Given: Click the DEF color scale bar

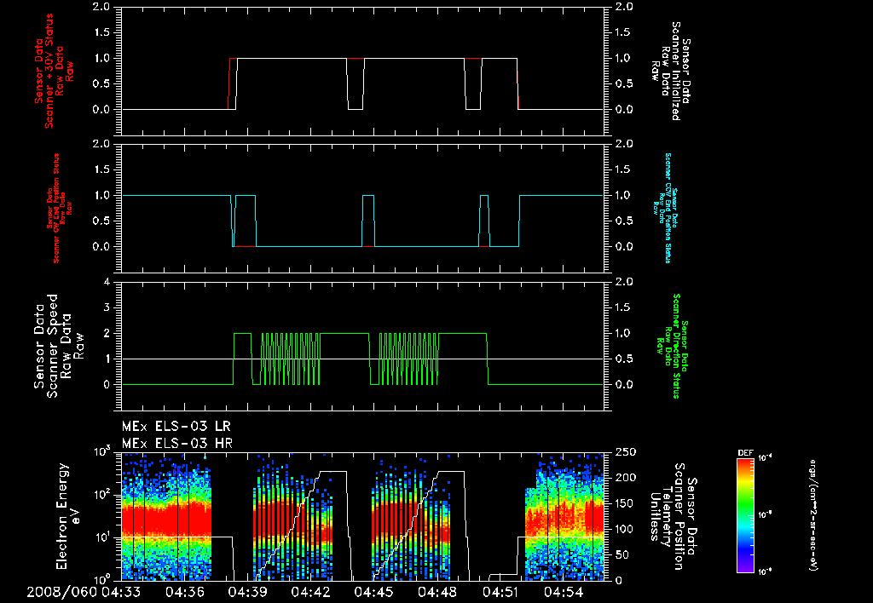Looking at the screenshot, I should pos(745,514).
